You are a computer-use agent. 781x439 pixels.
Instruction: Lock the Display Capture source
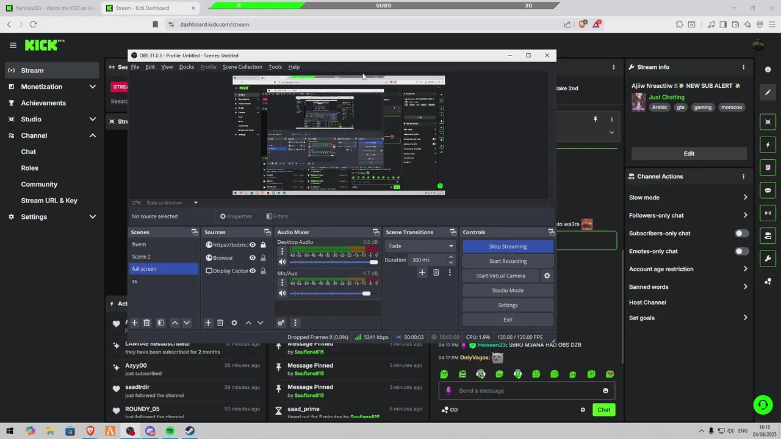coord(263,271)
